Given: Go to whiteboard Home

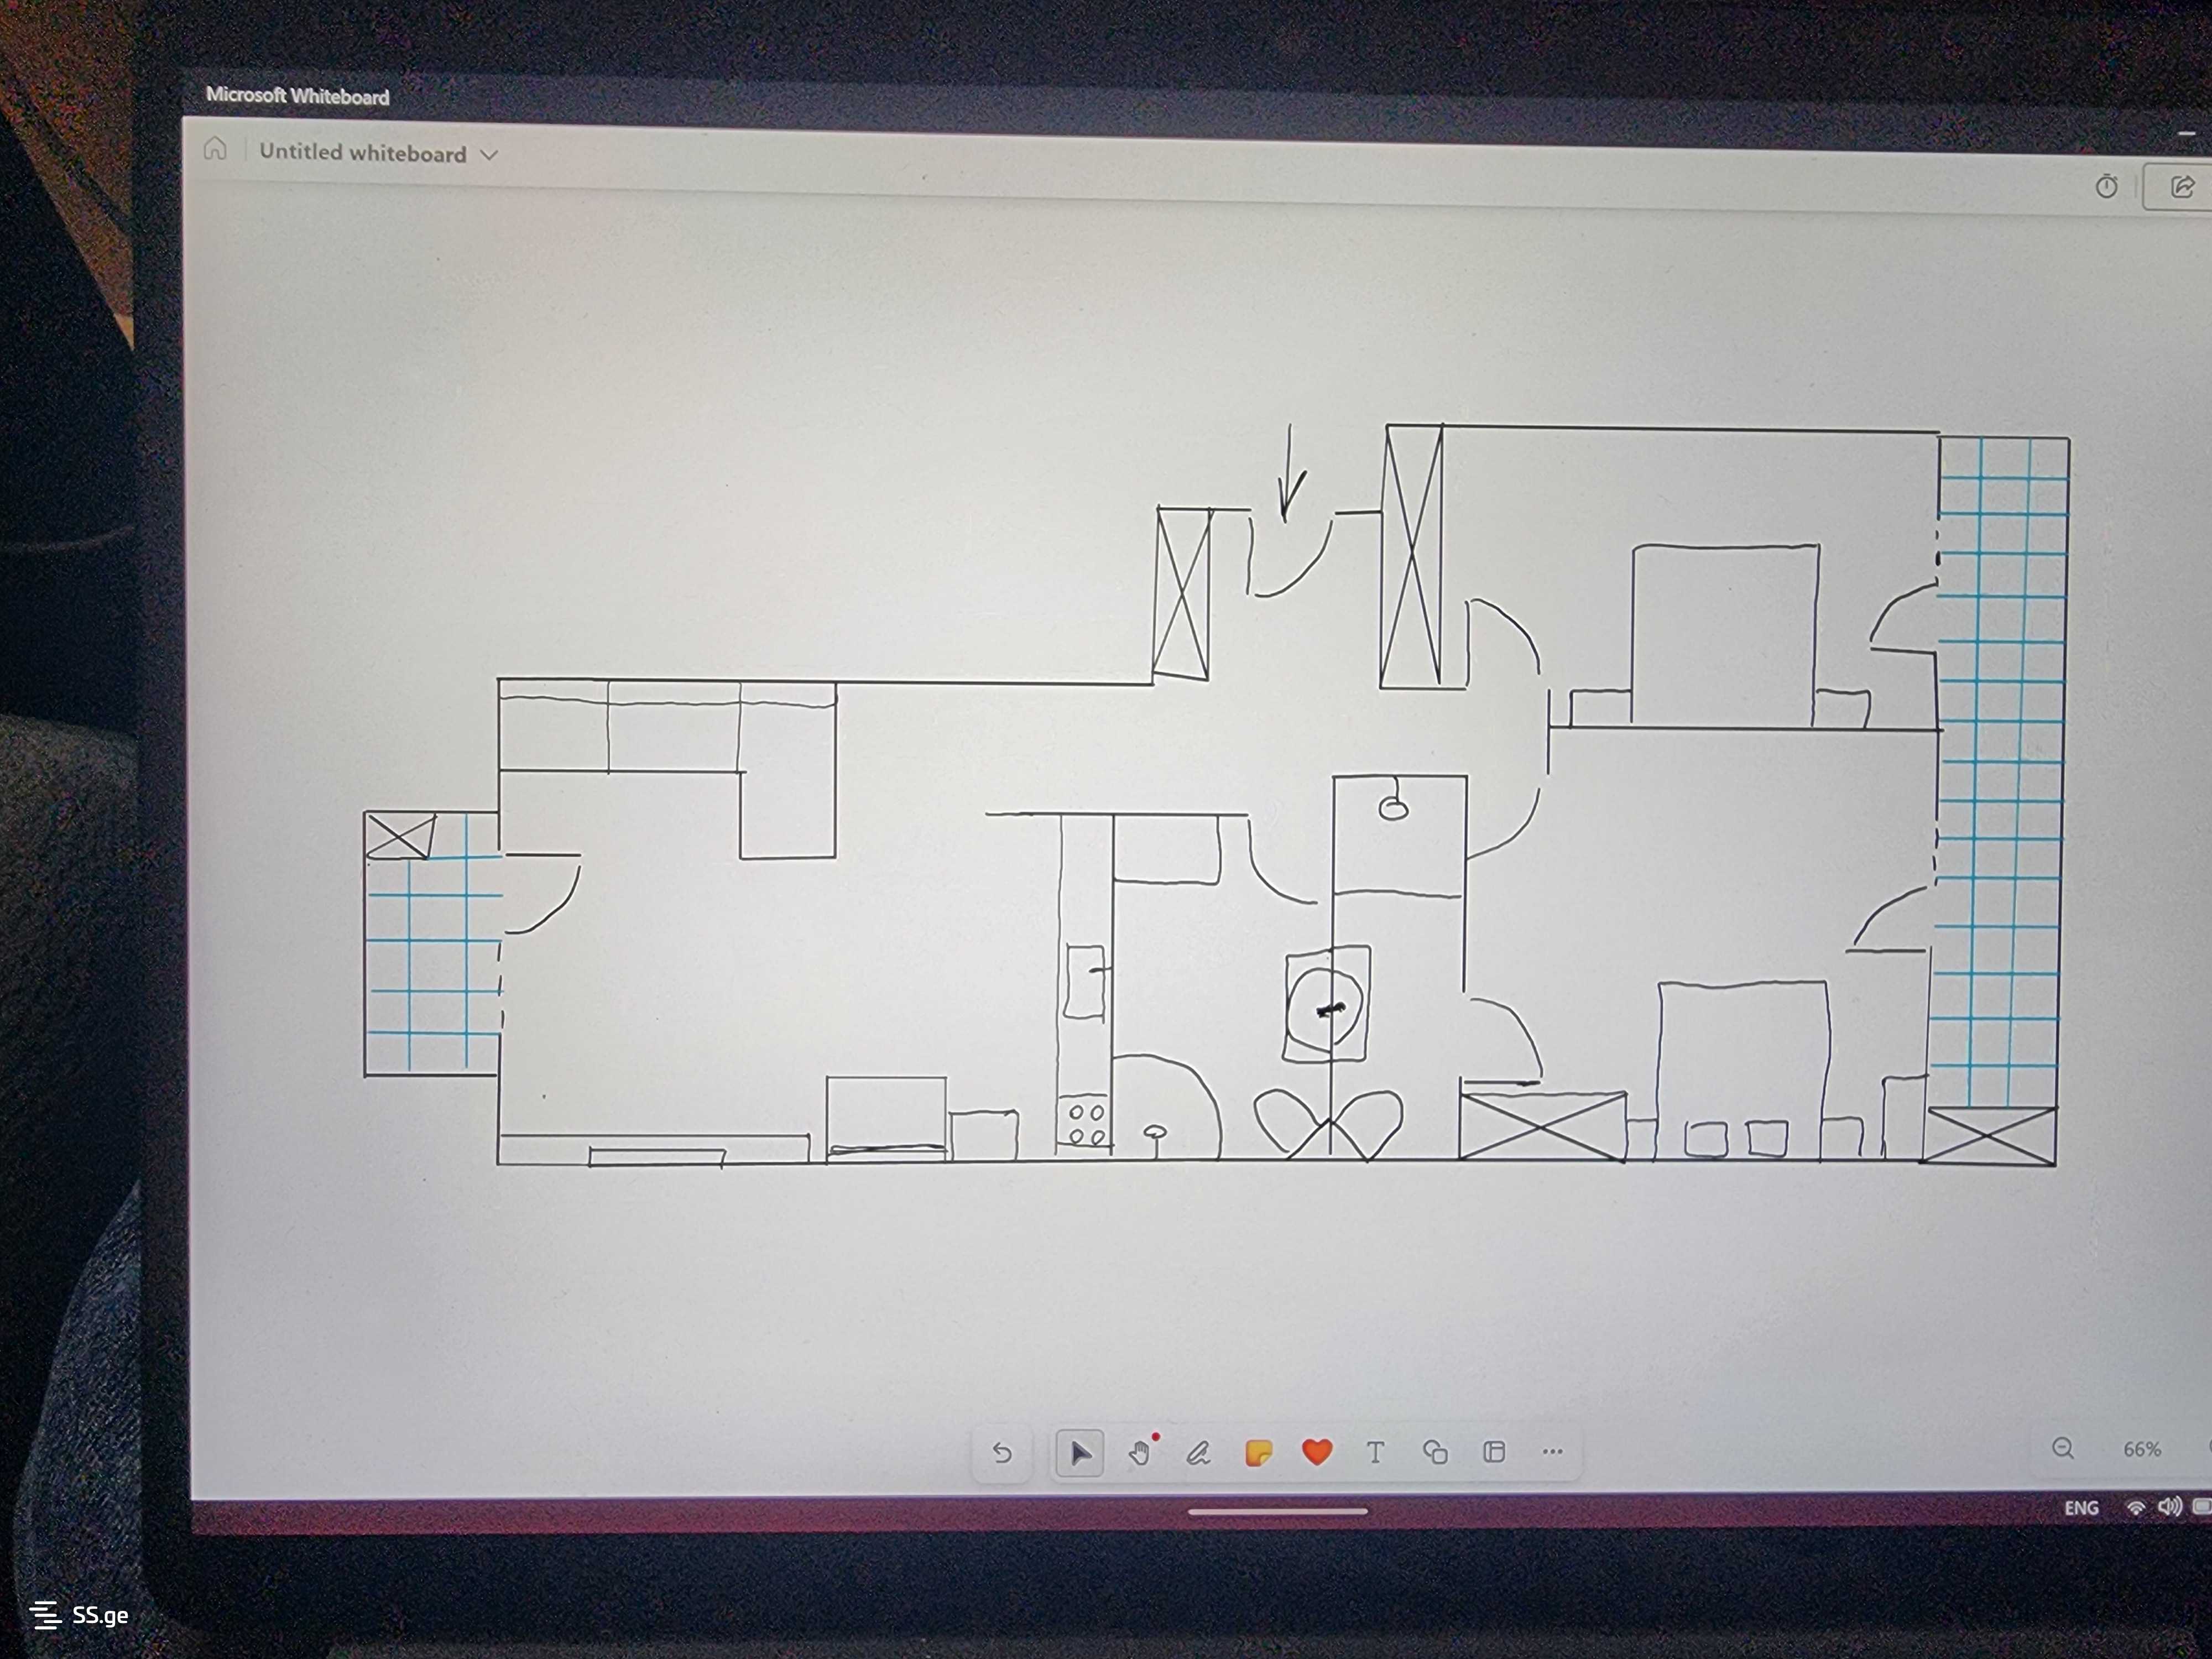Looking at the screenshot, I should click(x=215, y=149).
